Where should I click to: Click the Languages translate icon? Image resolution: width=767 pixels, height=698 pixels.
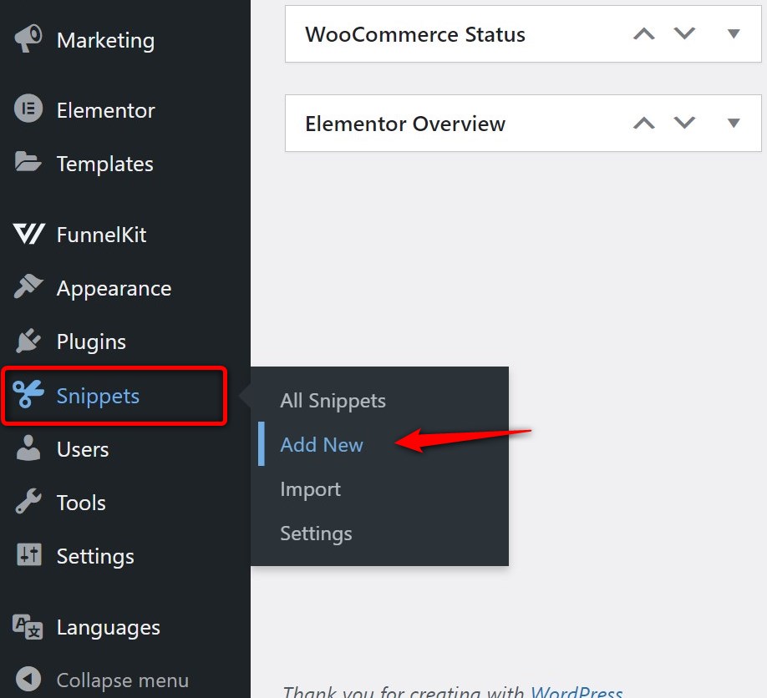(x=28, y=627)
